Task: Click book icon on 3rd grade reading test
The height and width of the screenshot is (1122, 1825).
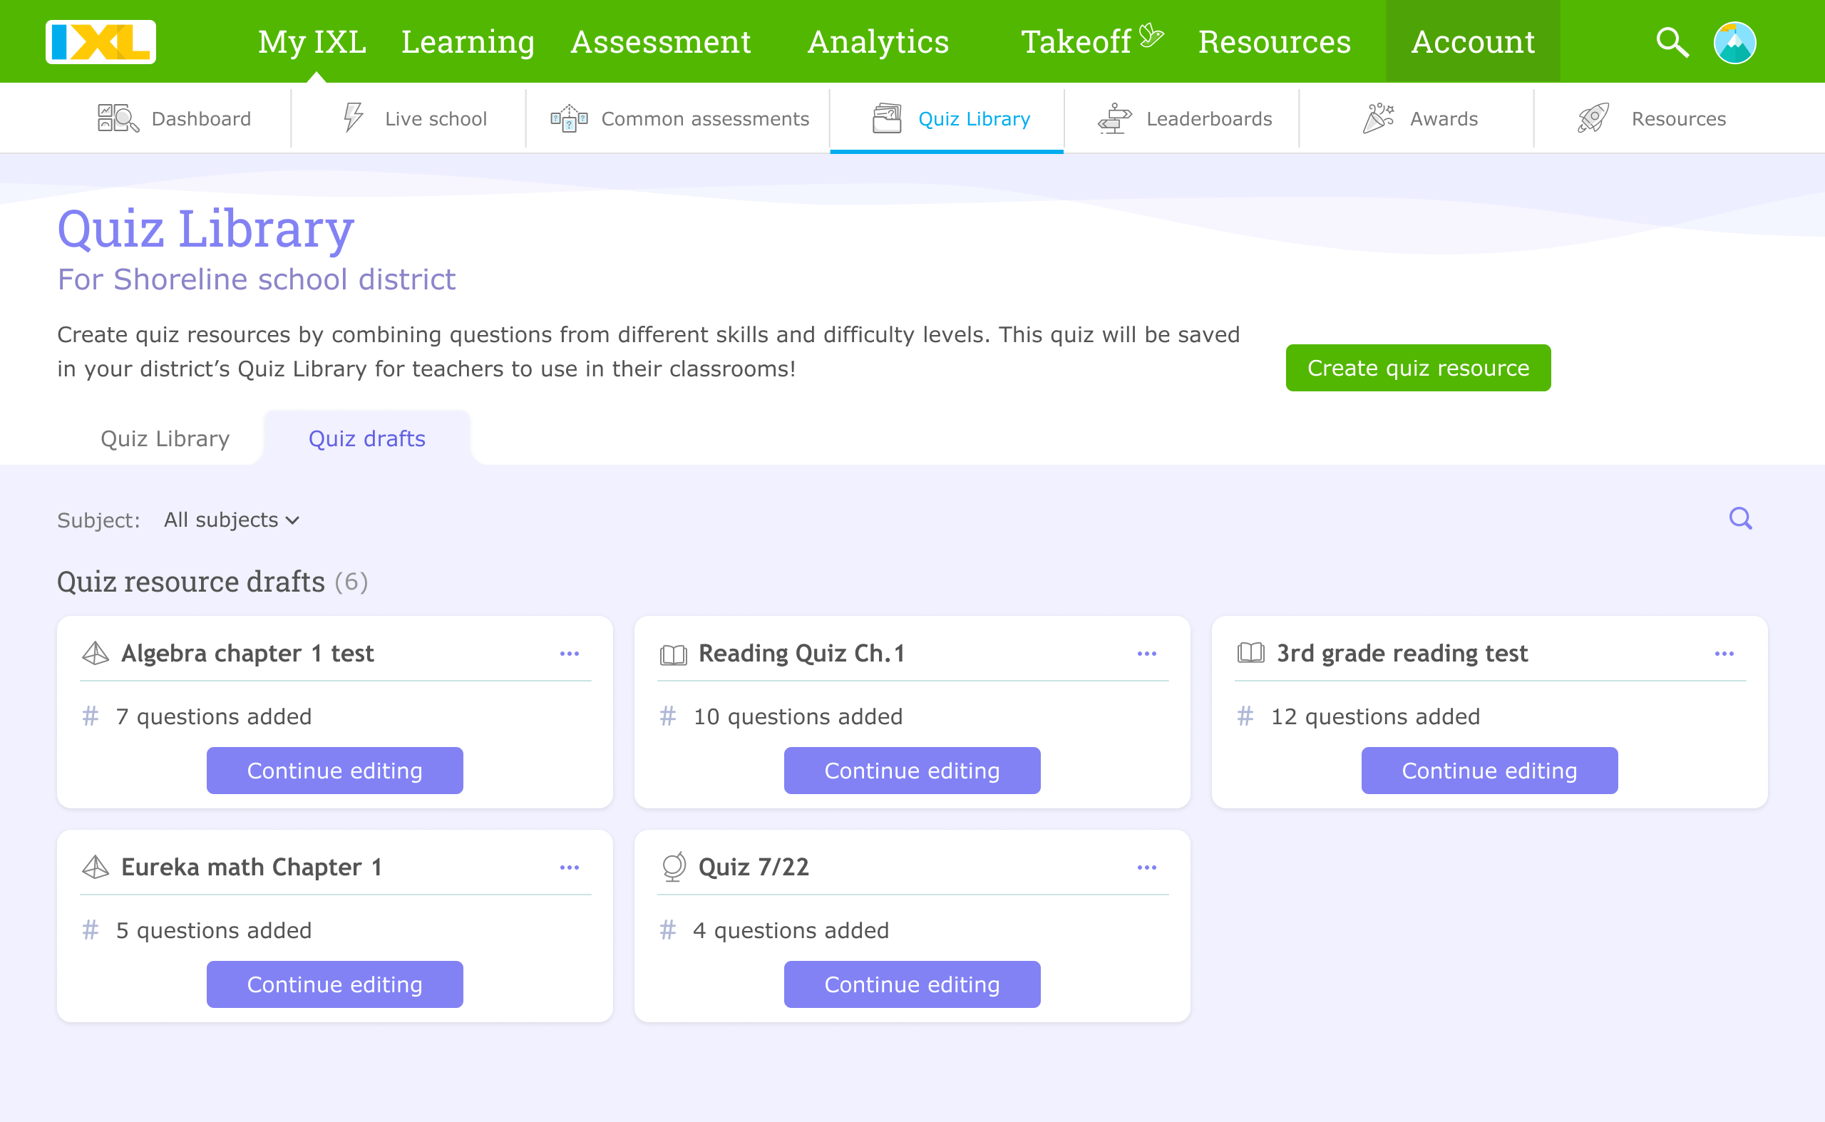Action: point(1251,653)
